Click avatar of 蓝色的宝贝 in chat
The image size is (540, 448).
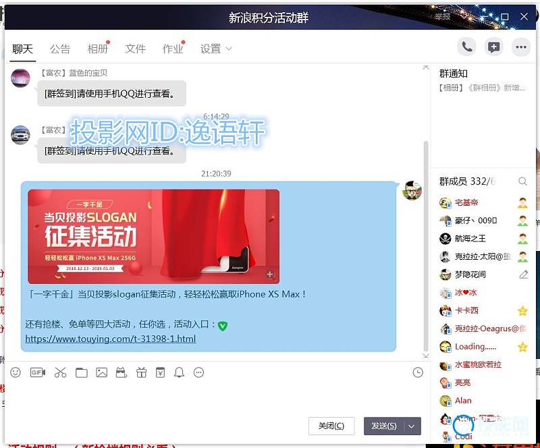[x=20, y=78]
